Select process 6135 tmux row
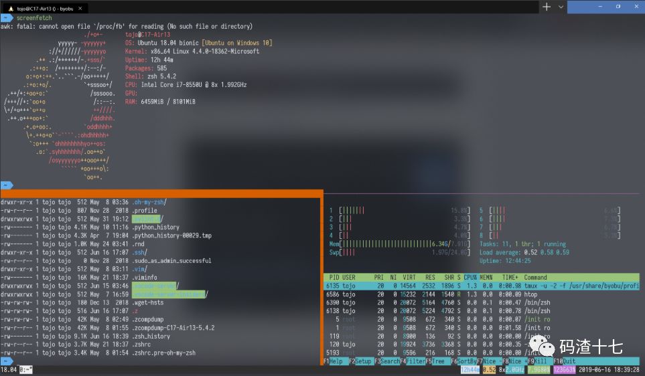The height and width of the screenshot is (376, 645). tap(482, 286)
